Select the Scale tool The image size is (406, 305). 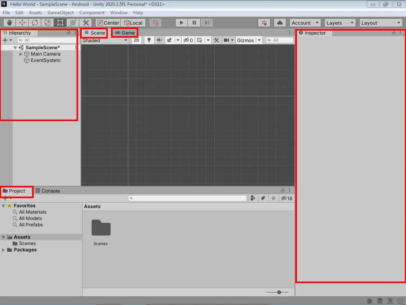48,23
